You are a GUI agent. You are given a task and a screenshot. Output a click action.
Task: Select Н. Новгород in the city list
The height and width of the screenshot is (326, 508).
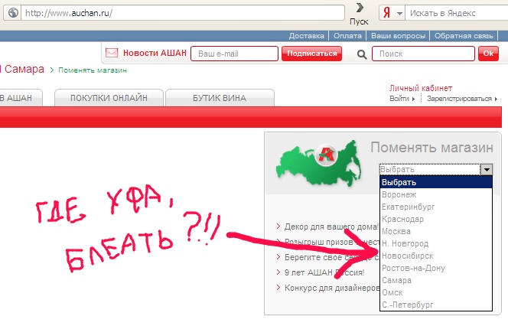pos(436,243)
